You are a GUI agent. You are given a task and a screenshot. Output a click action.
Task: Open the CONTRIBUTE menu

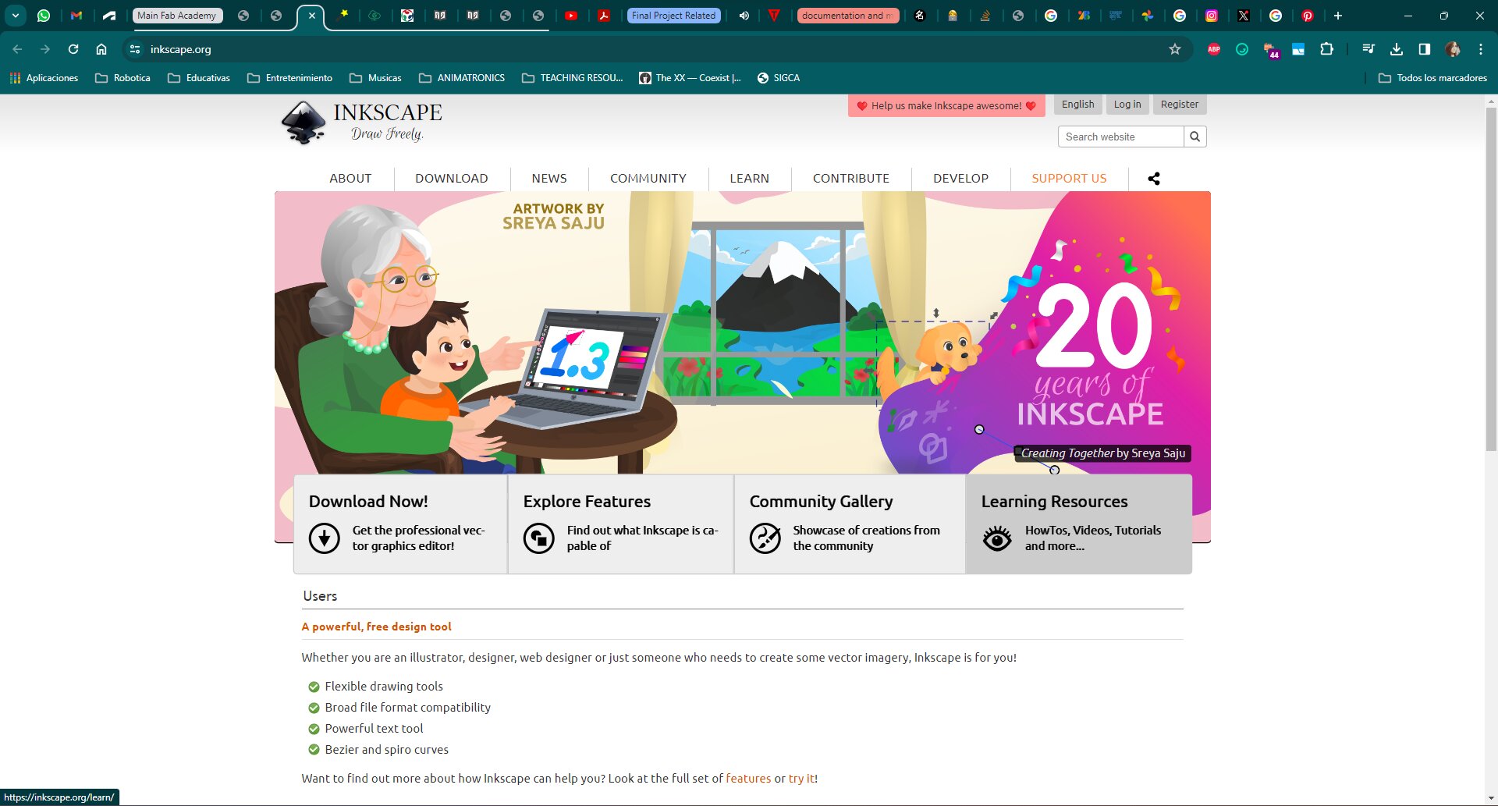tap(851, 179)
